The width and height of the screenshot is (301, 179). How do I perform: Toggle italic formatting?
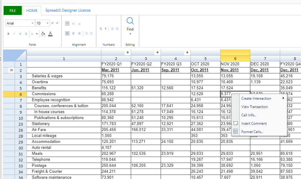coord(14,33)
